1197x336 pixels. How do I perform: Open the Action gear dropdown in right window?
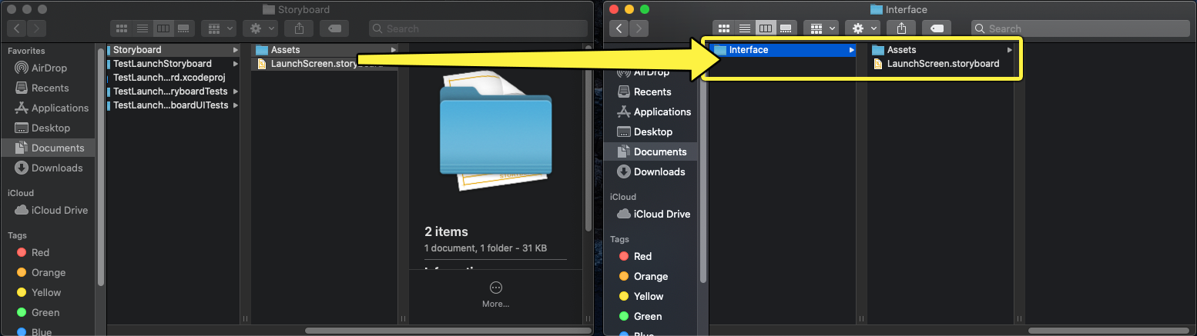(x=863, y=28)
